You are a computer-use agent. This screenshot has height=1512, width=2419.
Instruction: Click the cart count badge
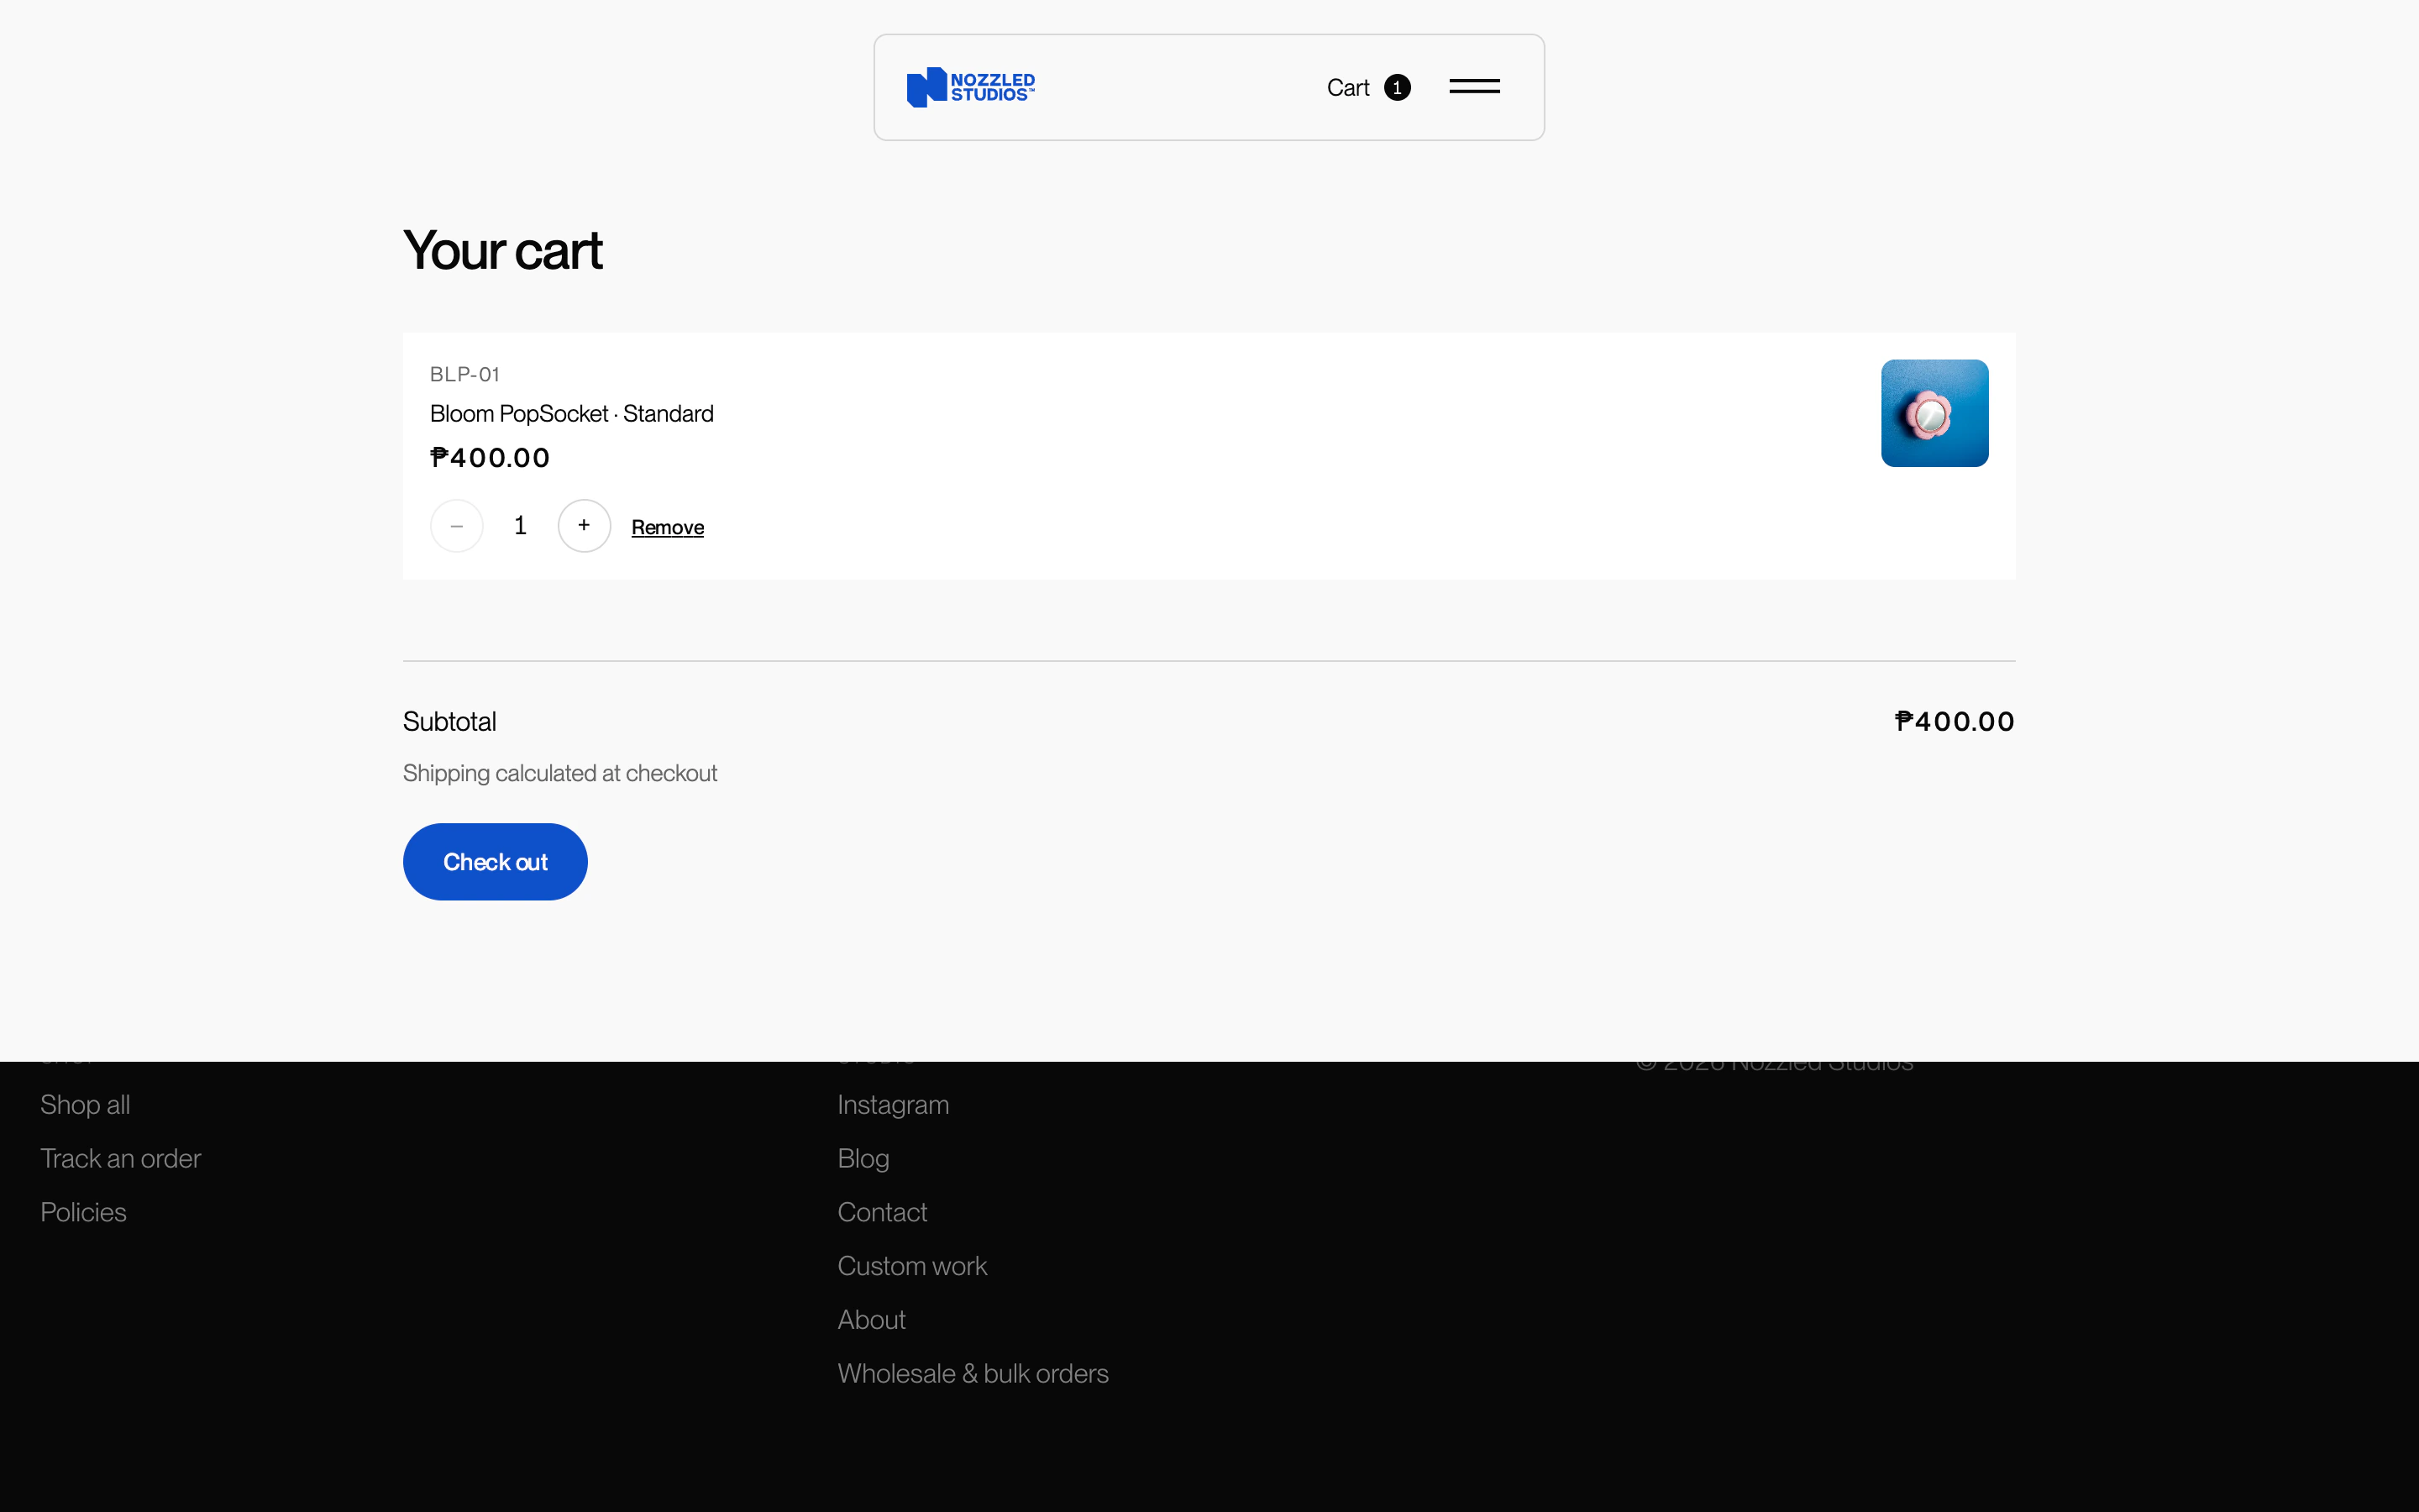click(1398, 88)
